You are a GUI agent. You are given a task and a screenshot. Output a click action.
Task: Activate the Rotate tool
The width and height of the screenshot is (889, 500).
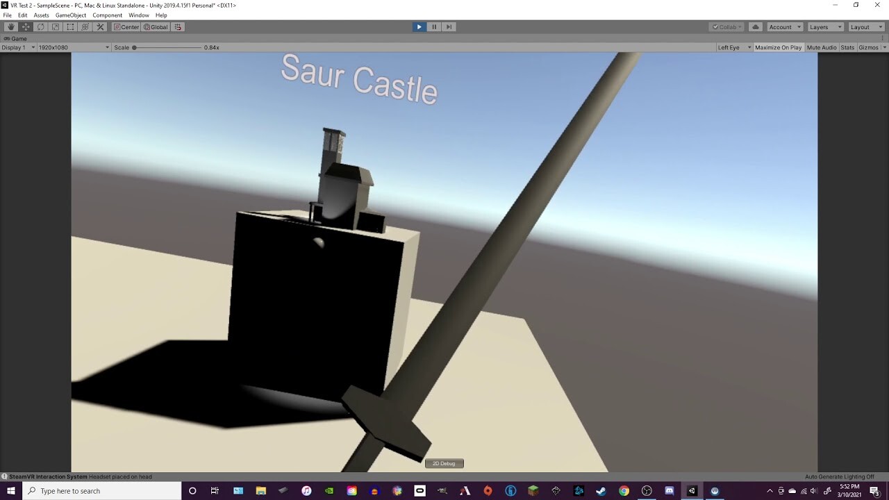[40, 26]
